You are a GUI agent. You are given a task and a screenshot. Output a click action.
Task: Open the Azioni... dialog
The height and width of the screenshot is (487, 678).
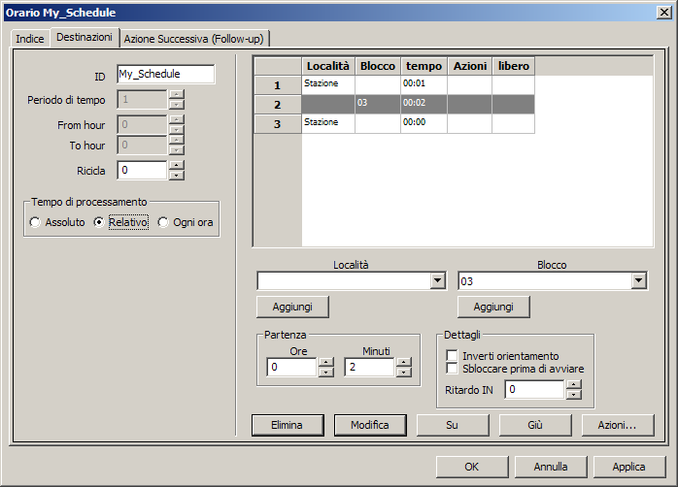tap(617, 425)
